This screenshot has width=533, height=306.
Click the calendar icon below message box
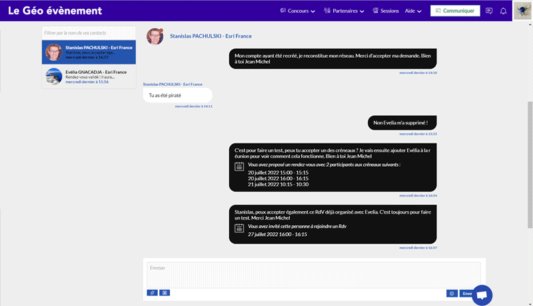click(165, 293)
